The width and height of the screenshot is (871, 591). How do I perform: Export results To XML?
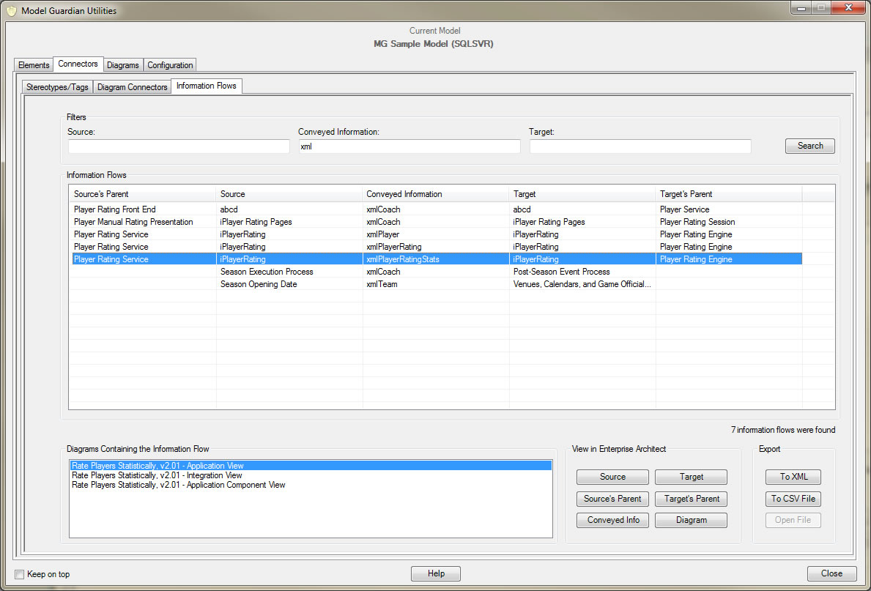click(x=793, y=477)
